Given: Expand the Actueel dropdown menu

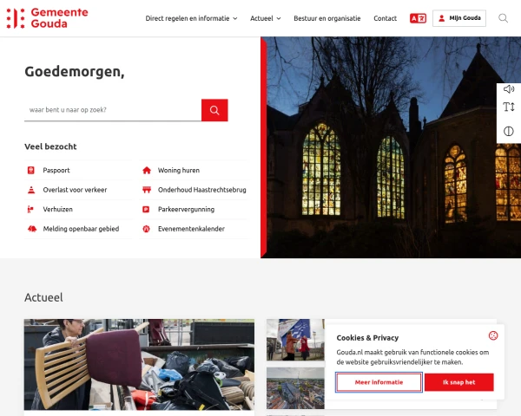Looking at the screenshot, I should click(x=266, y=18).
